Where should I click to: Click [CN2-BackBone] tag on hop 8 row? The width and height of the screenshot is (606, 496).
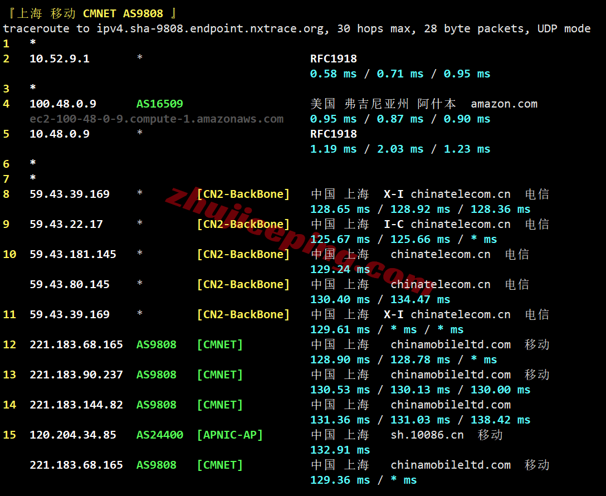[243, 194]
